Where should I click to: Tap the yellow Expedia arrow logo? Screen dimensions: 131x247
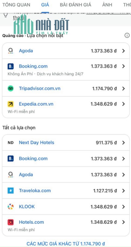coord(10,104)
